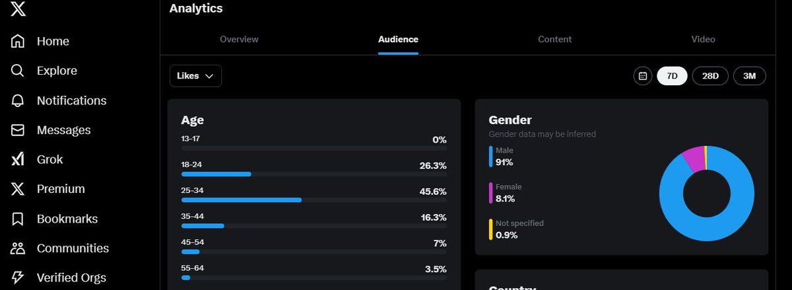Open Explore search icon
792x290 pixels.
[x=18, y=71]
